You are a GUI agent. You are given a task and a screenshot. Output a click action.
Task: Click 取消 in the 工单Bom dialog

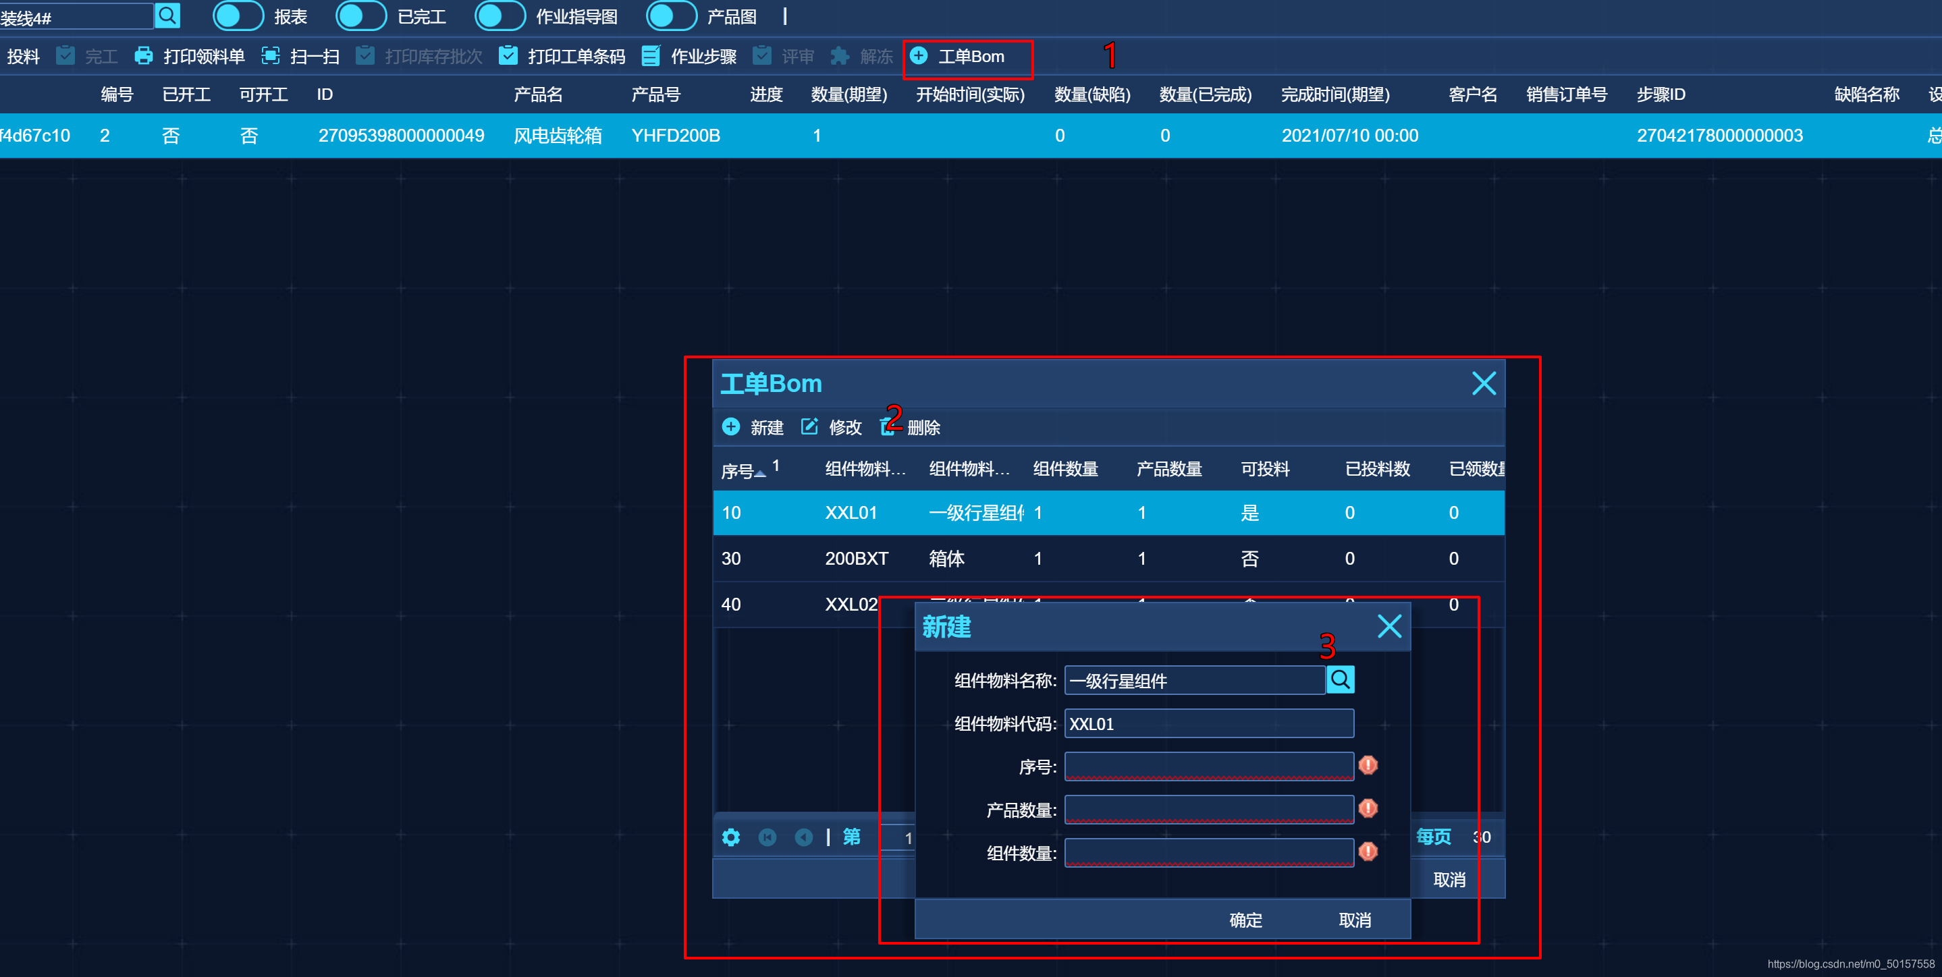(1449, 880)
